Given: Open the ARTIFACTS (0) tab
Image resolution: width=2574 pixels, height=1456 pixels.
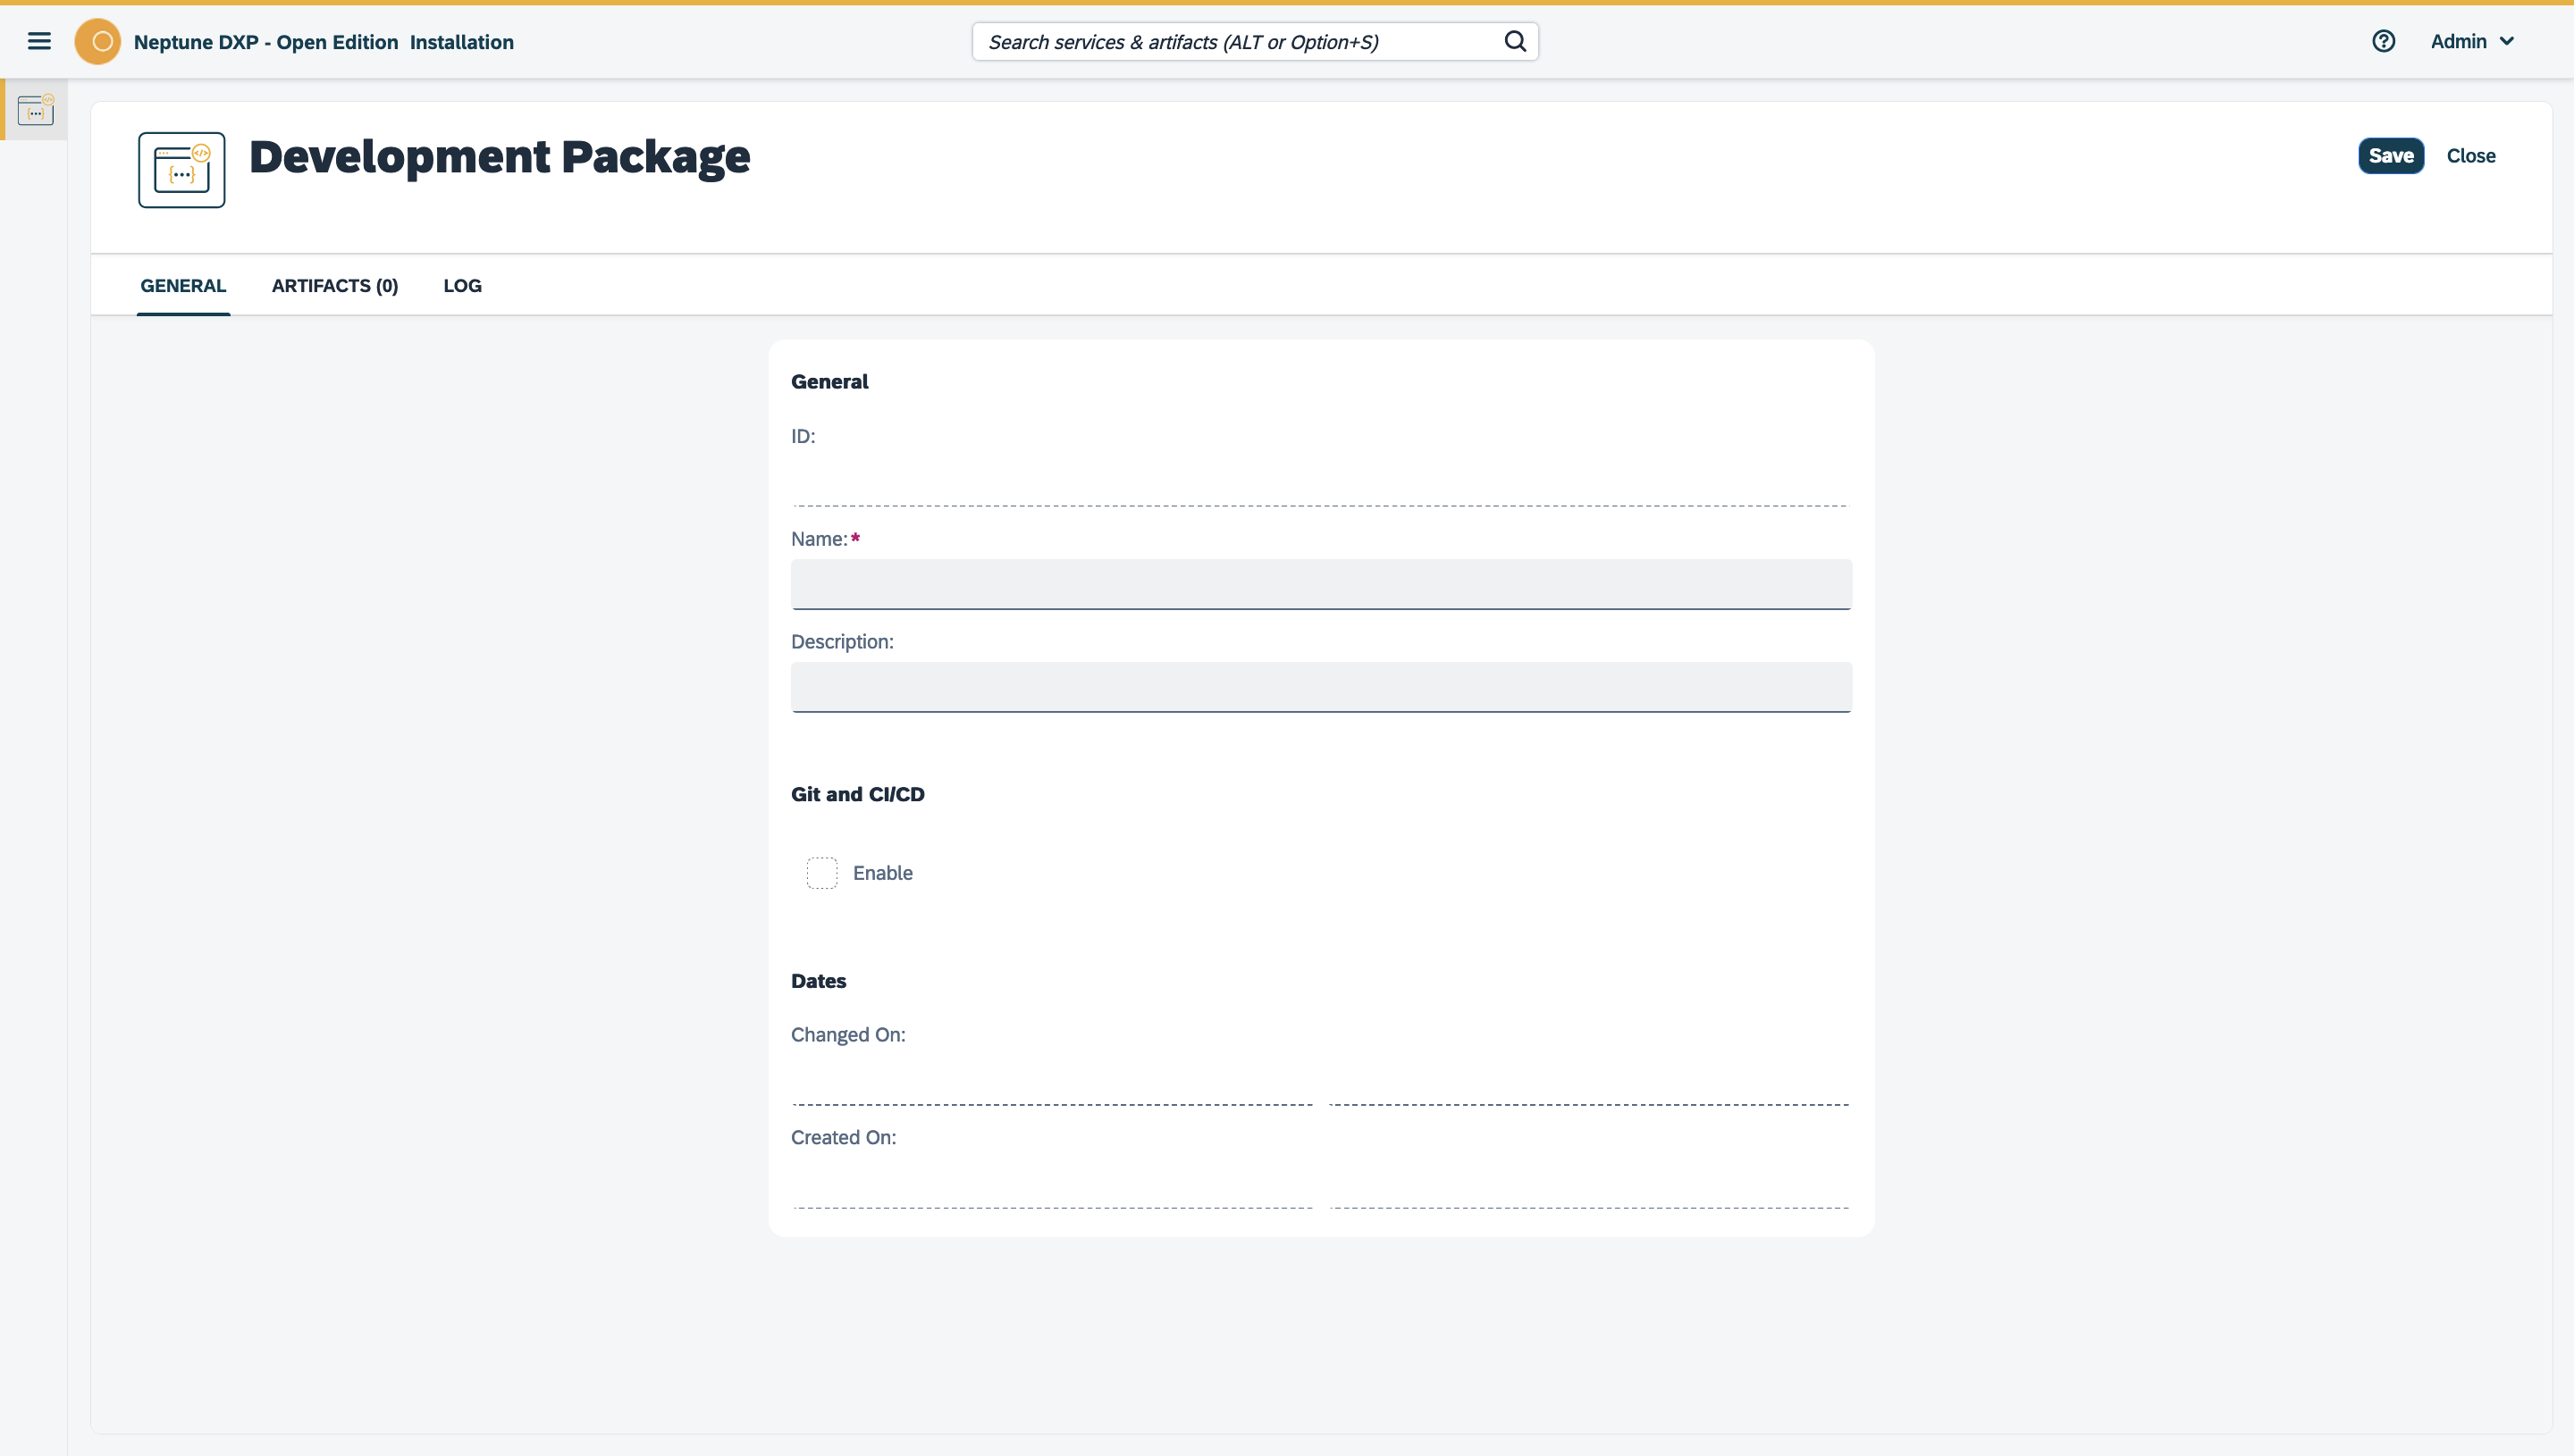Looking at the screenshot, I should pyautogui.click(x=335, y=286).
